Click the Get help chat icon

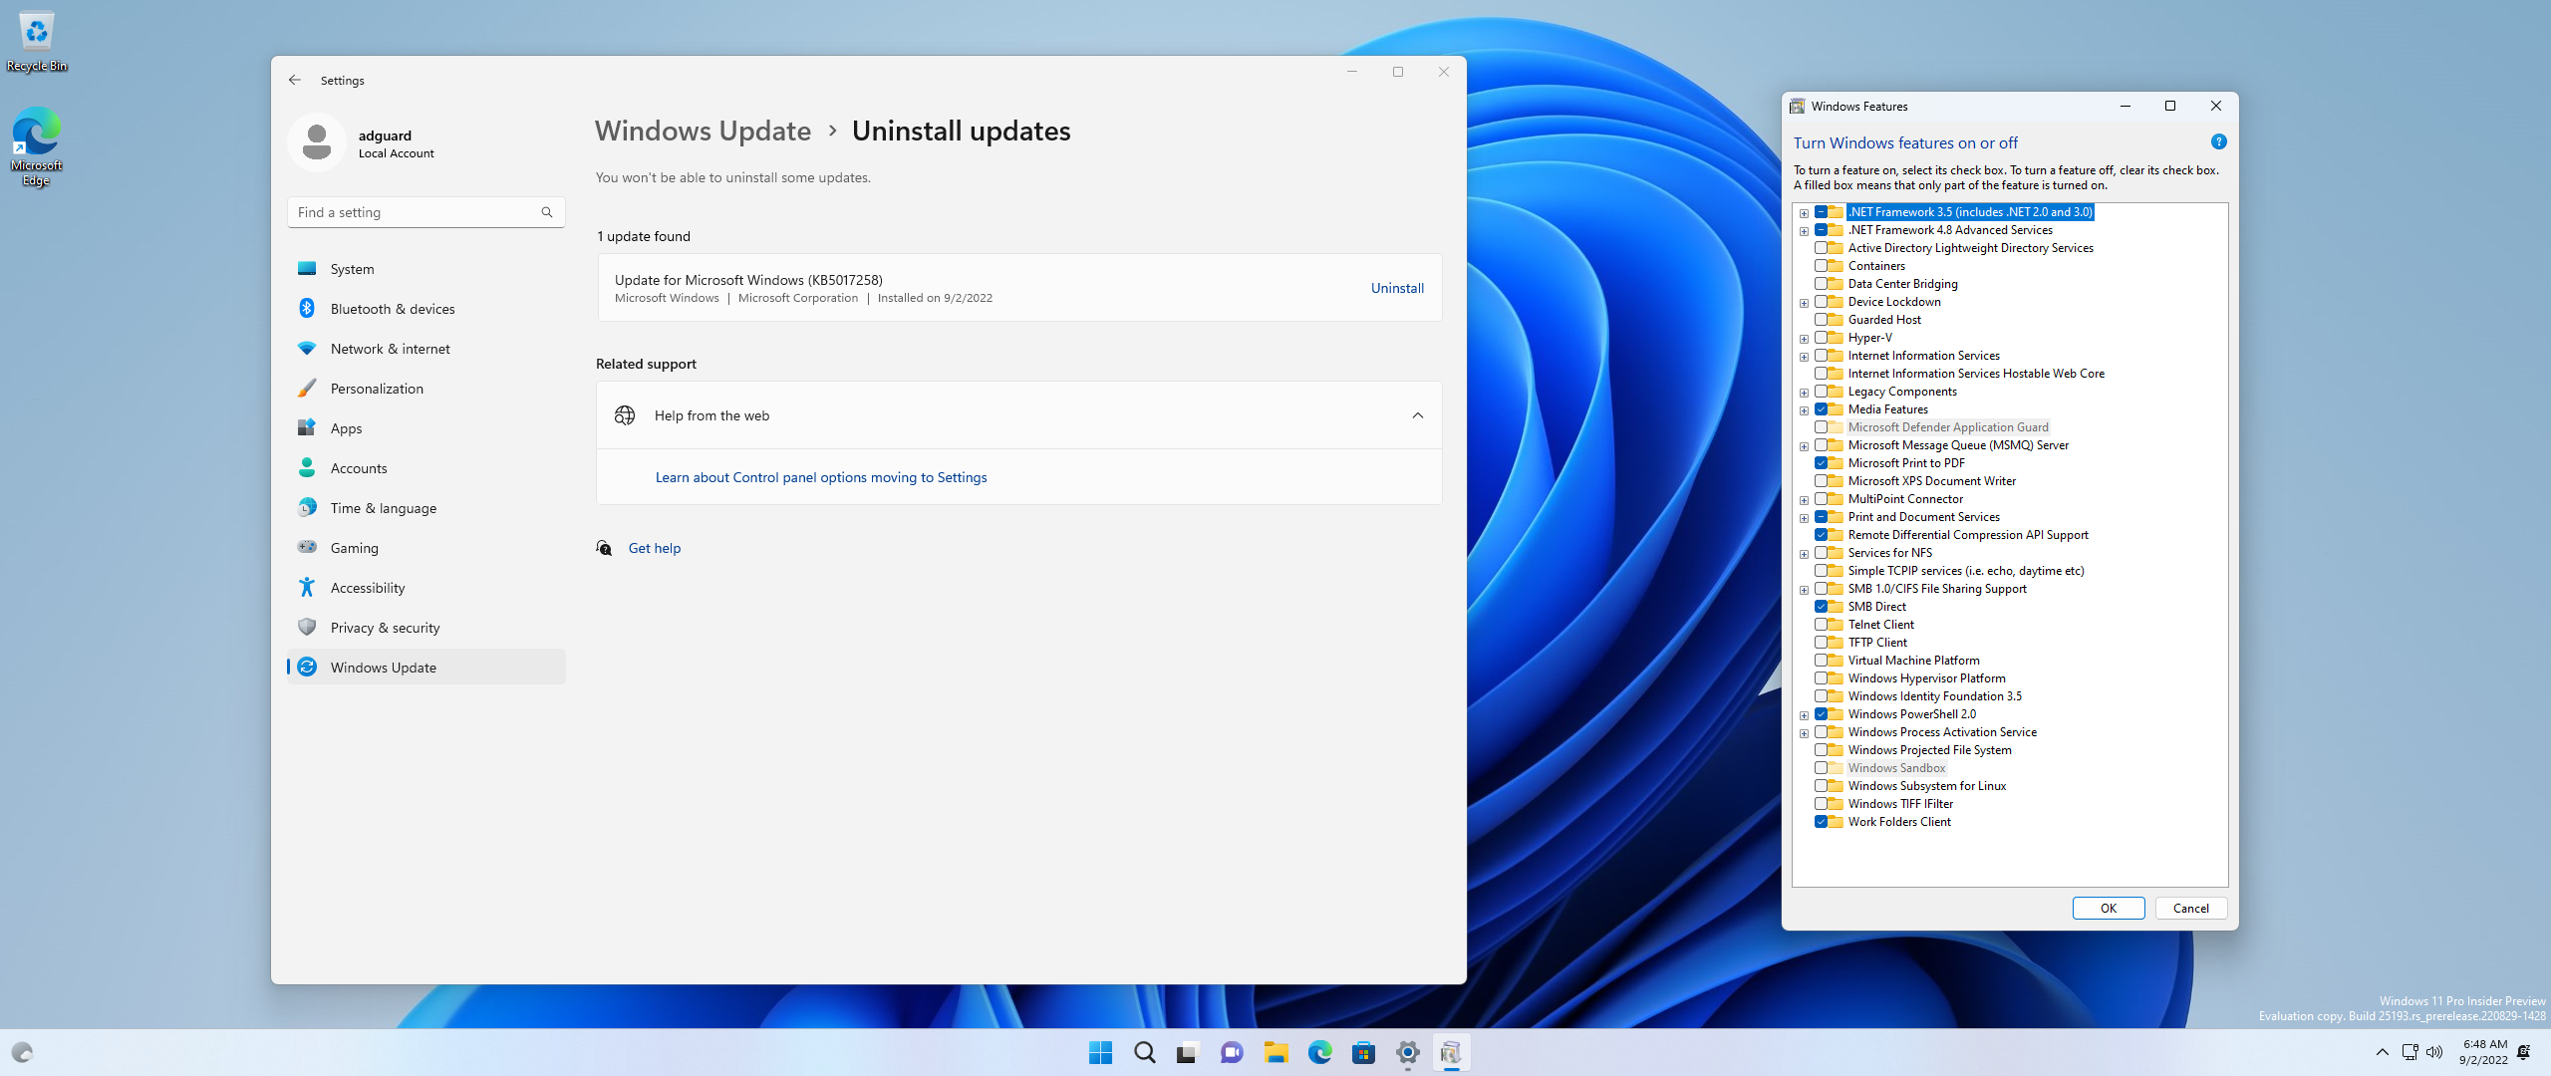coord(604,548)
